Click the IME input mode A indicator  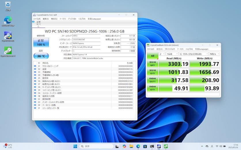pos(212,146)
